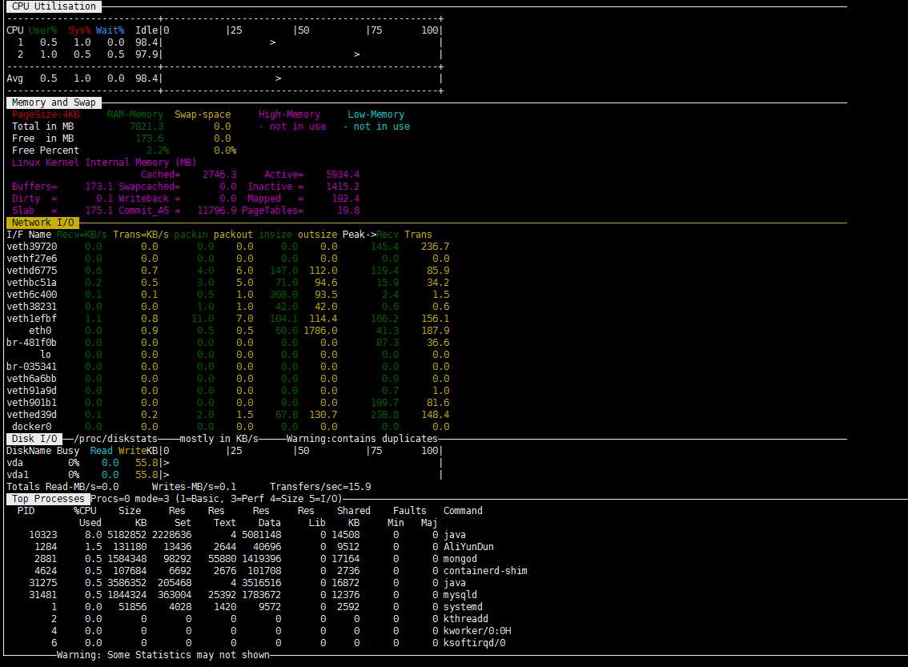The height and width of the screenshot is (667, 908).
Task: Click the Faults column header
Action: (409, 511)
